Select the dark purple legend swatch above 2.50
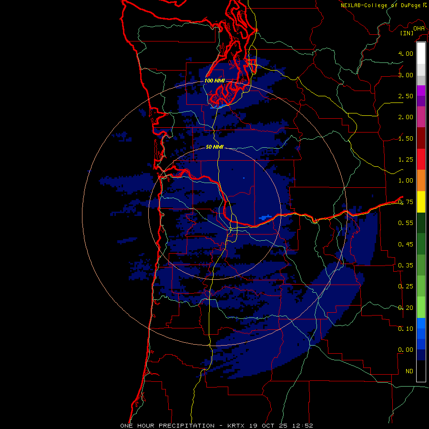This screenshot has width=429, height=429. [x=421, y=101]
